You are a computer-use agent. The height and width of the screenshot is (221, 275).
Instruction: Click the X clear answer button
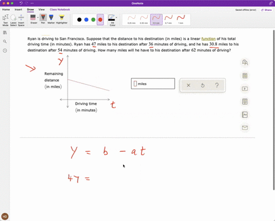(x=188, y=85)
